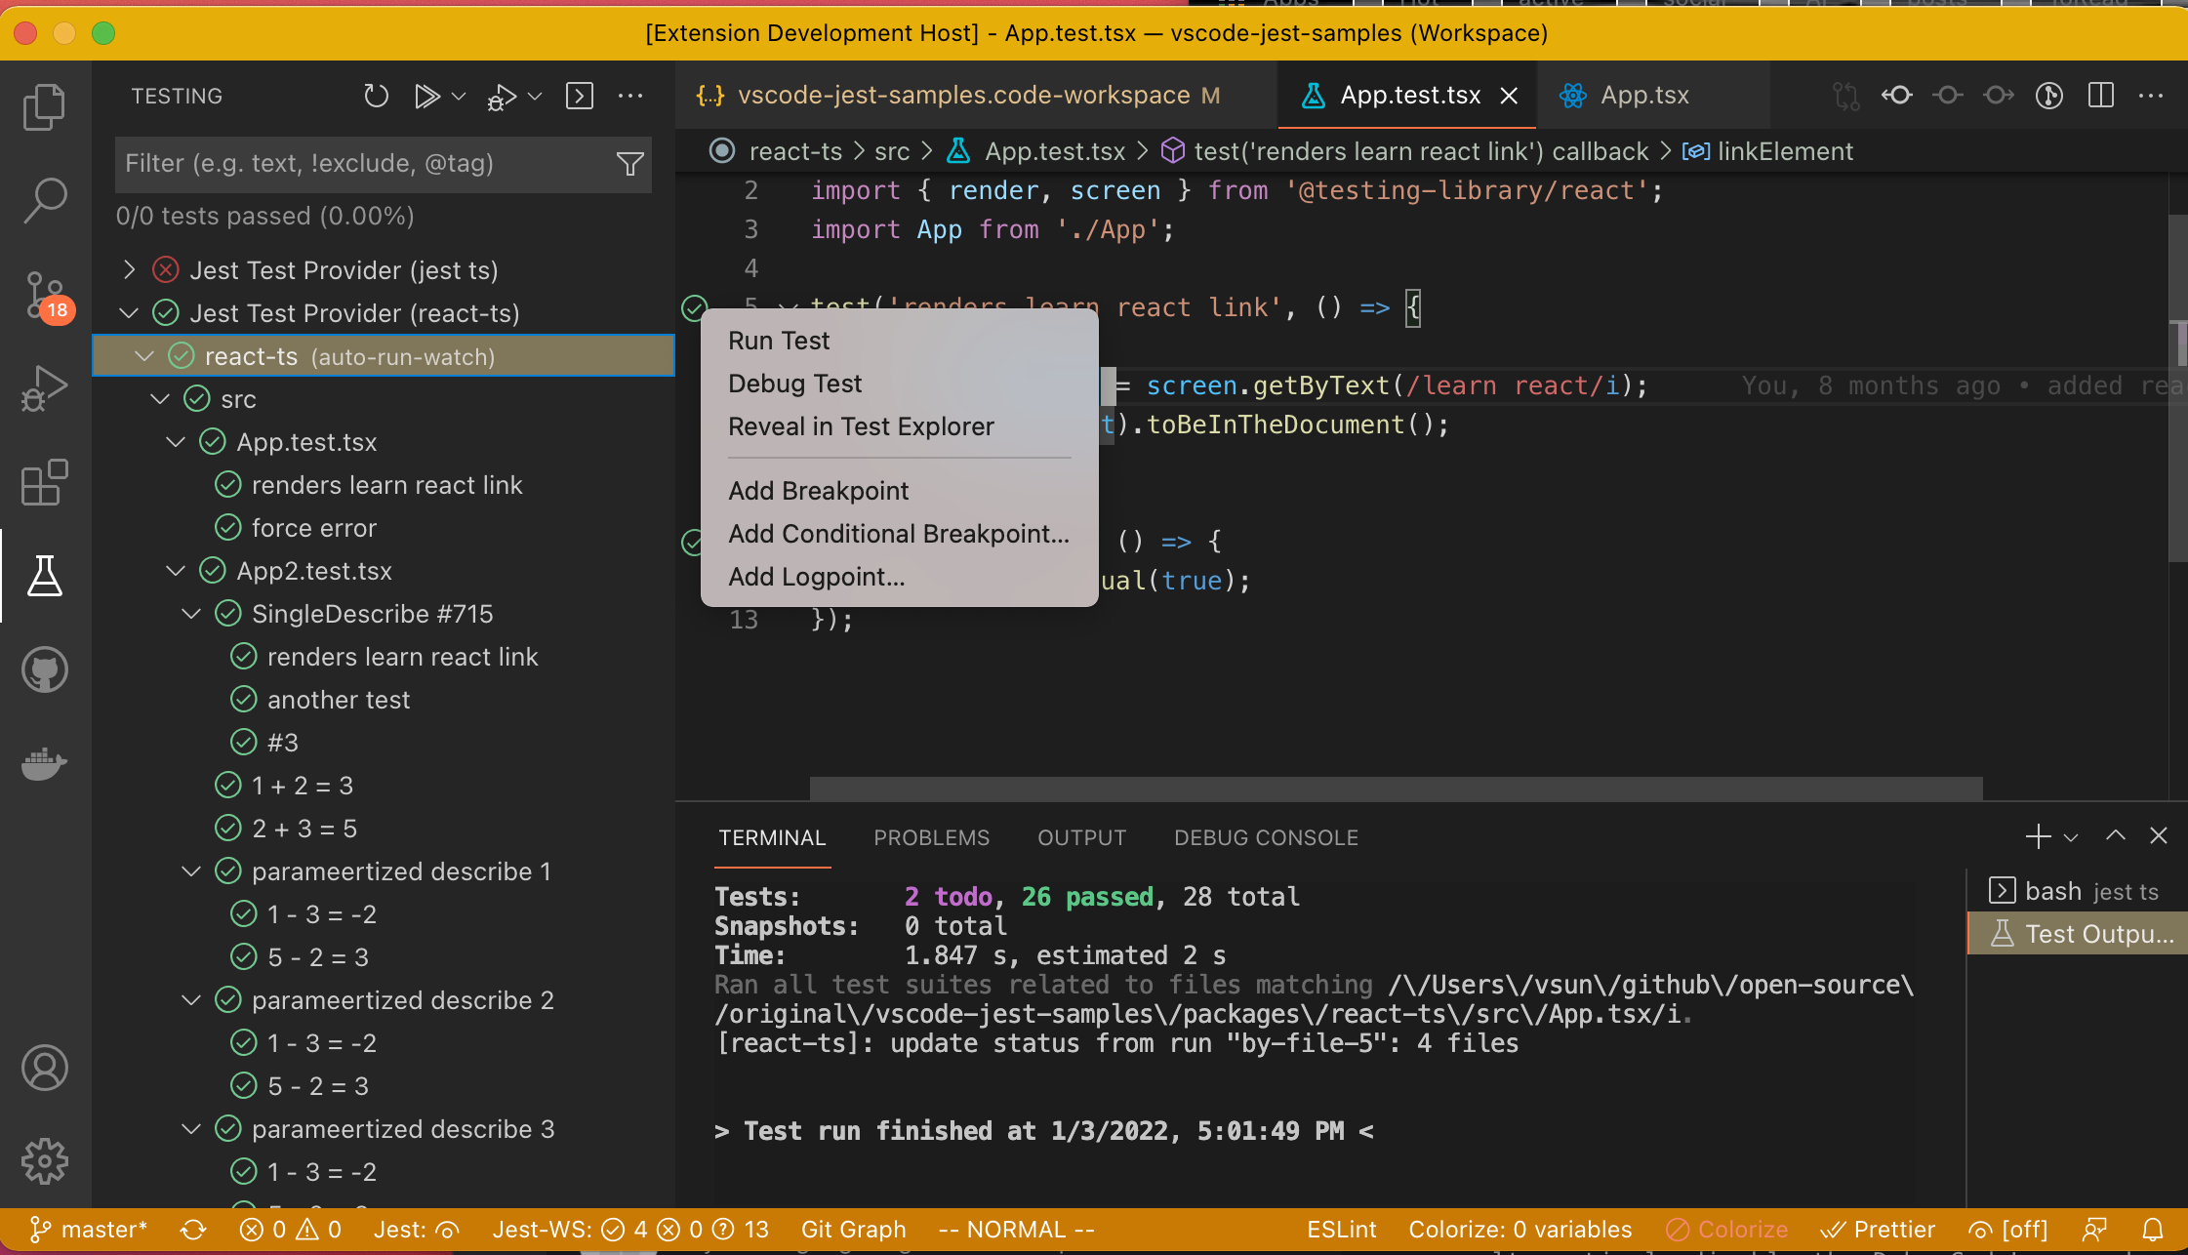Open Extensions view in activity bar
Screen dimensions: 2188x1255
pyautogui.click(x=45, y=482)
